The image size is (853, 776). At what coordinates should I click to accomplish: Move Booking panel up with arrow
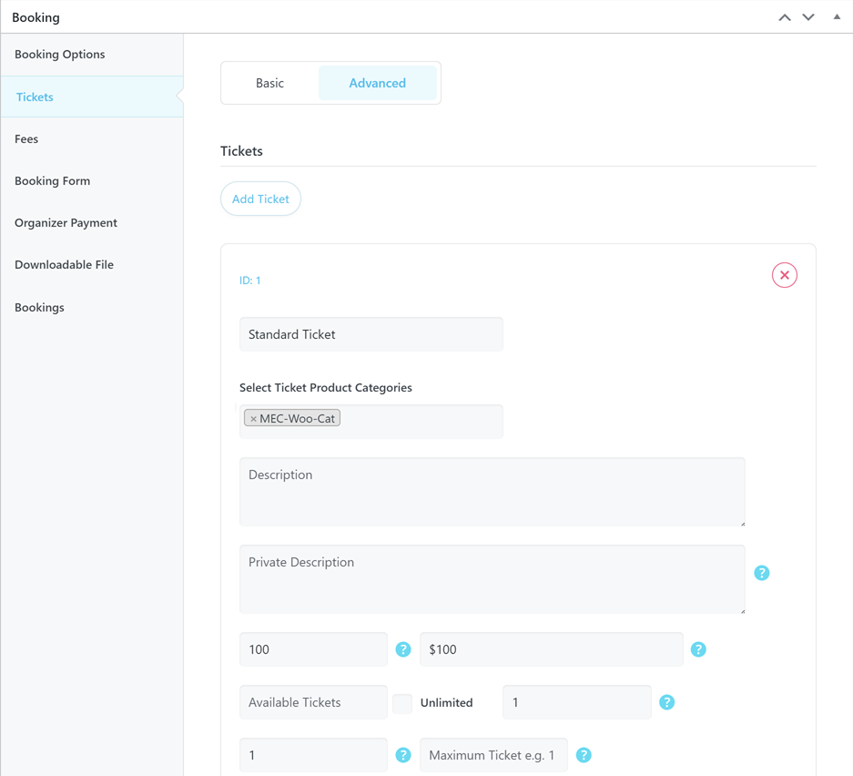pyautogui.click(x=785, y=17)
